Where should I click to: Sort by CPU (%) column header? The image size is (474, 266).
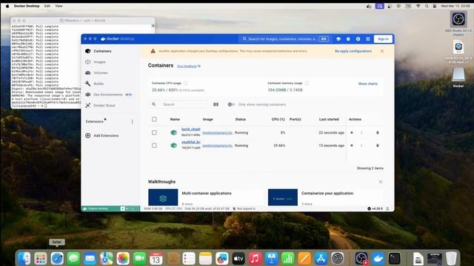[278, 120]
